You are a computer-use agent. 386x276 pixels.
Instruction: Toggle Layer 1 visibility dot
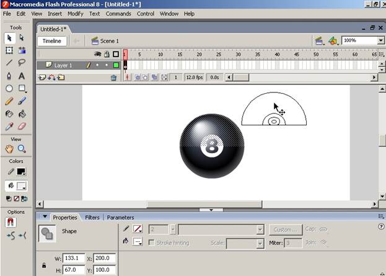pyautogui.click(x=97, y=65)
